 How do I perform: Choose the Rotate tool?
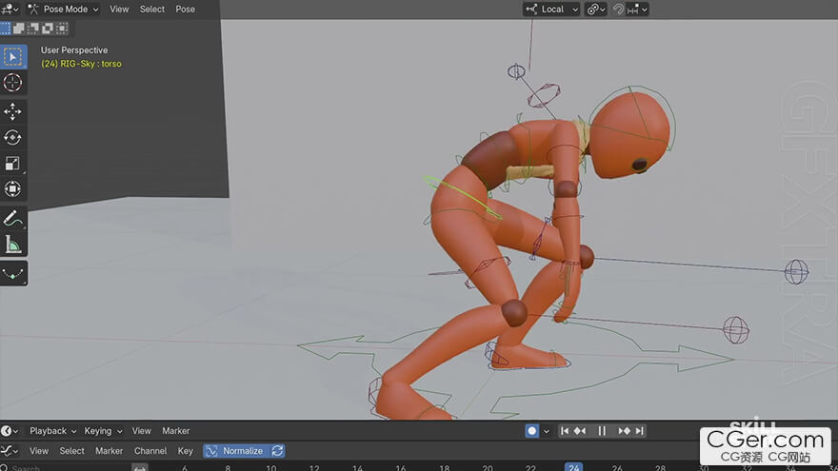(13, 137)
